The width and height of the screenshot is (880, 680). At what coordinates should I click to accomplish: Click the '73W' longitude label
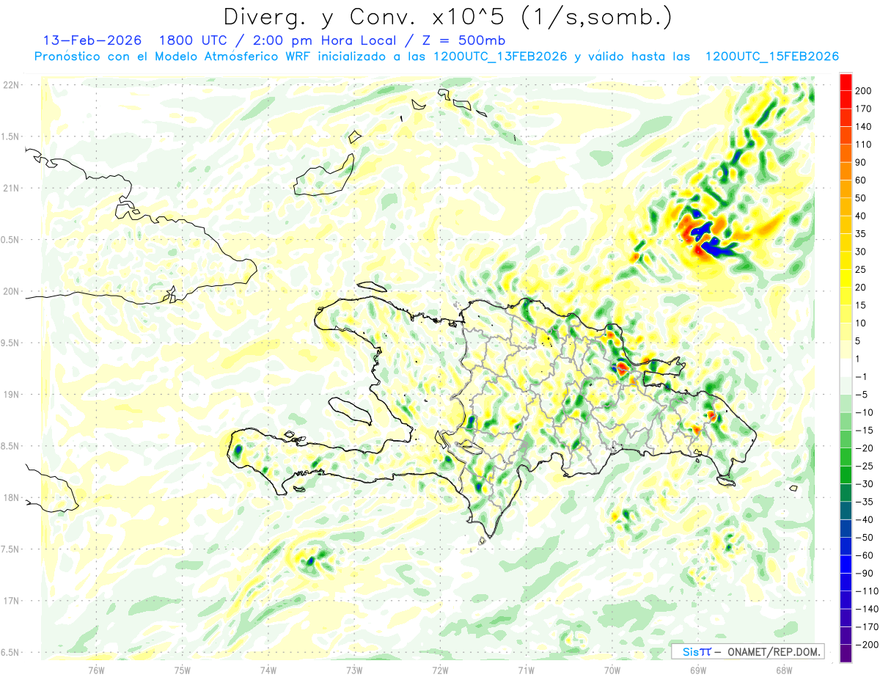coord(354,670)
